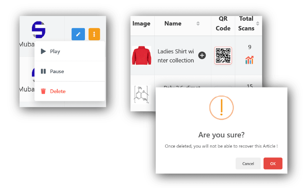Image resolution: width=306 pixels, height=188 pixels.
Task: Click the blue pencil edit button
Action: pyautogui.click(x=78, y=34)
